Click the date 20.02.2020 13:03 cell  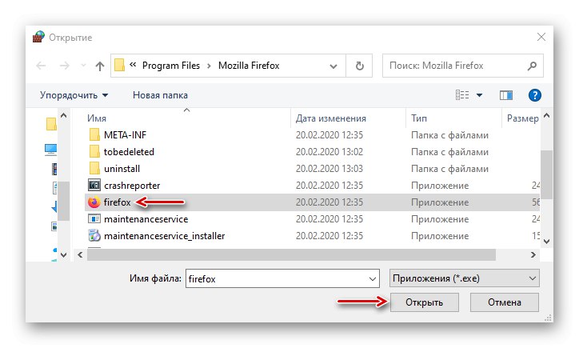tap(329, 169)
